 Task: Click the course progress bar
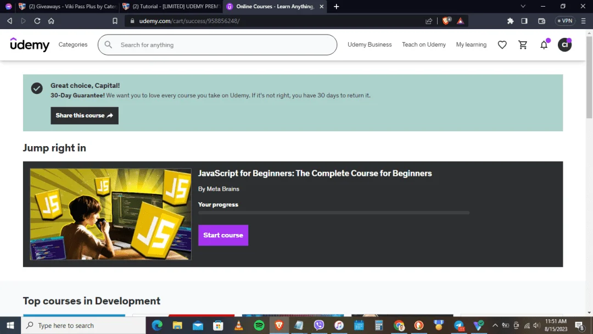coord(334,213)
